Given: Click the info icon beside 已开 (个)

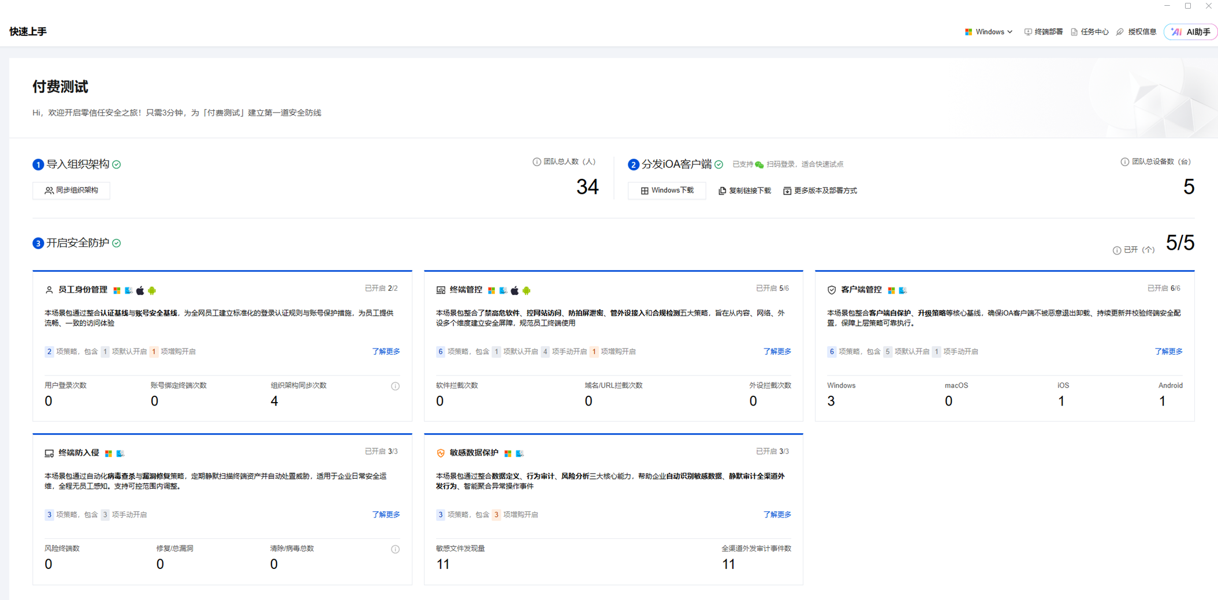Looking at the screenshot, I should (x=1116, y=250).
